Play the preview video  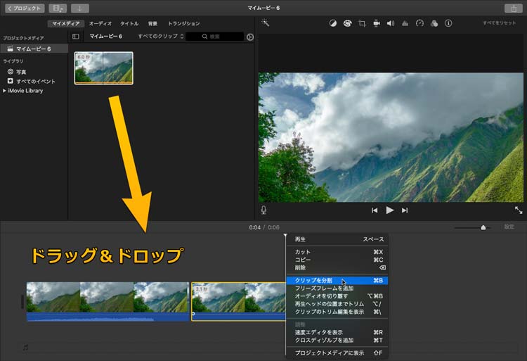pyautogui.click(x=389, y=210)
